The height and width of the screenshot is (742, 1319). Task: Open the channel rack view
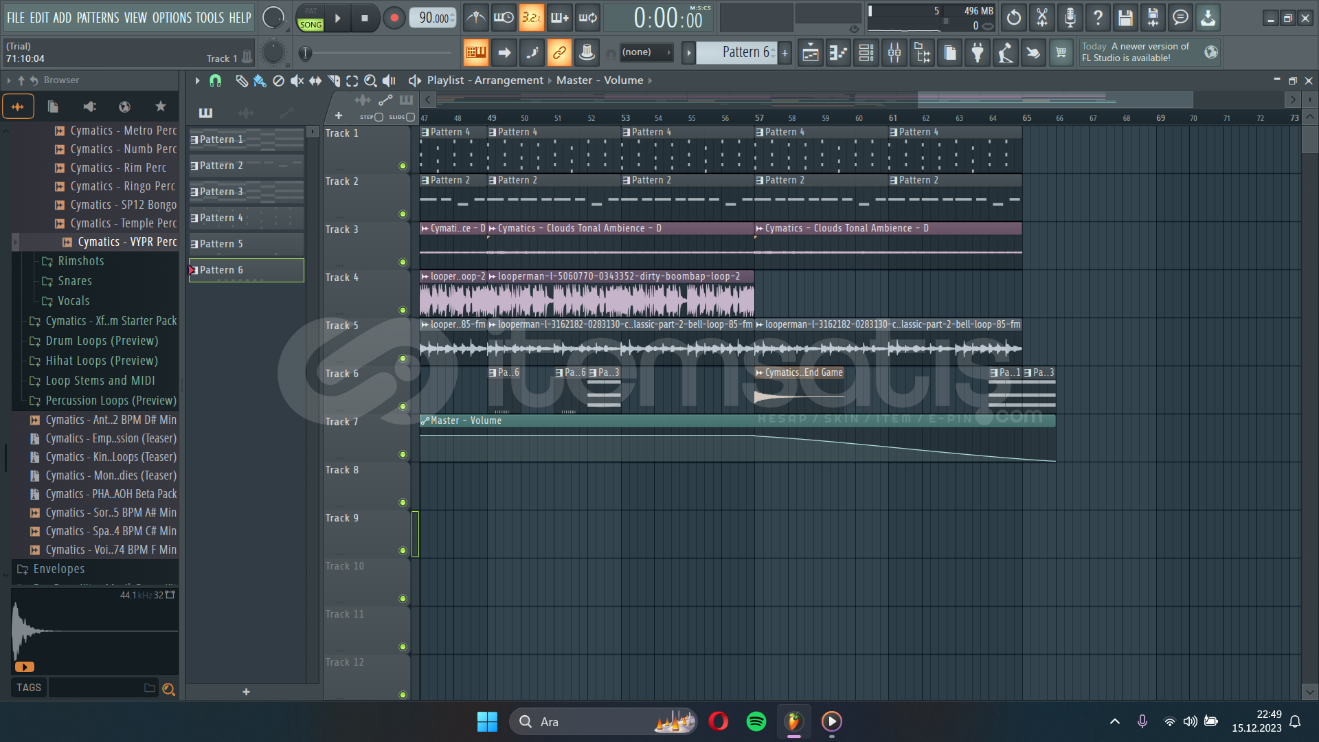click(x=866, y=52)
